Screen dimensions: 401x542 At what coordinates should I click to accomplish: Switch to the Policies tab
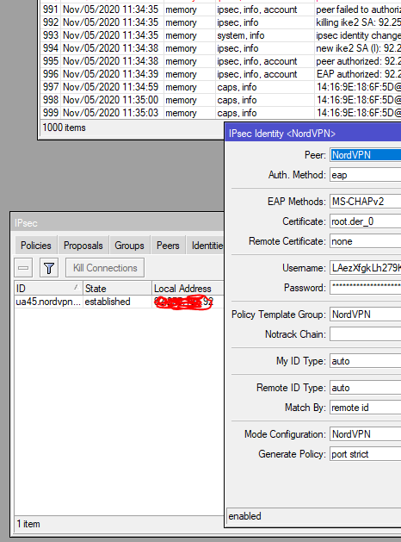pyautogui.click(x=36, y=246)
